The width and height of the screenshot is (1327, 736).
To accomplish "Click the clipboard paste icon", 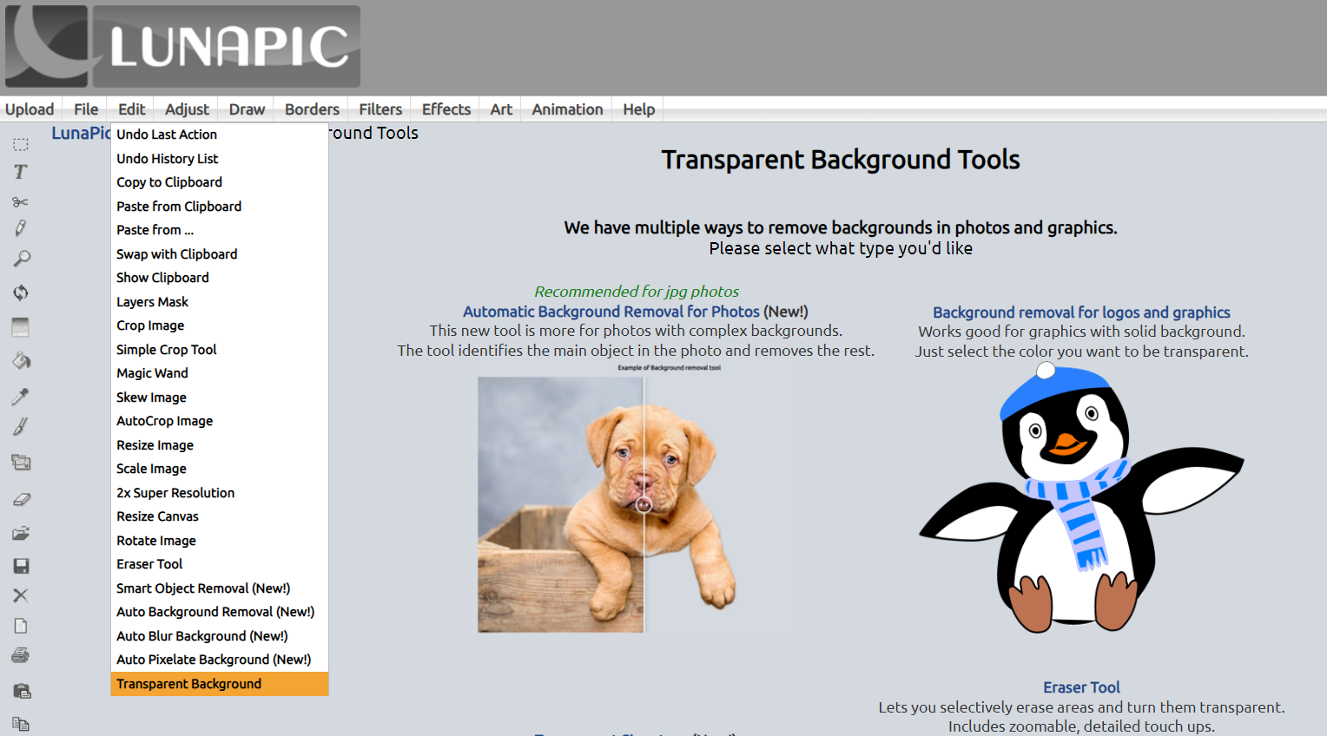I will pos(21,691).
